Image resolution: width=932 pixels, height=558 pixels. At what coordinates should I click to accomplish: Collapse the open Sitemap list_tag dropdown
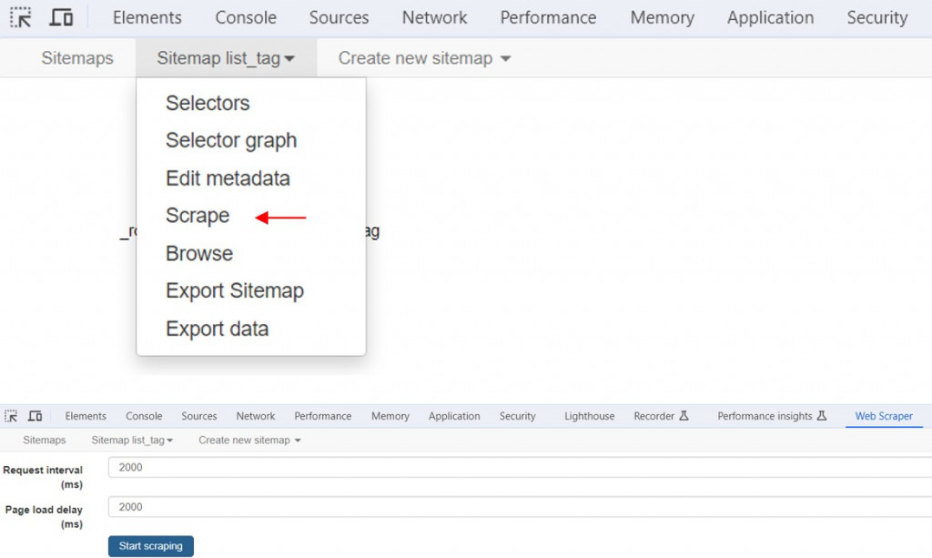point(226,58)
